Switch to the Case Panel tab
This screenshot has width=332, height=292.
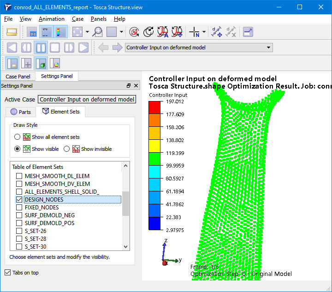coord(18,77)
